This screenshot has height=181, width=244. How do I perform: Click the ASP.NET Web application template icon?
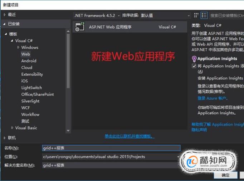[x=80, y=27]
